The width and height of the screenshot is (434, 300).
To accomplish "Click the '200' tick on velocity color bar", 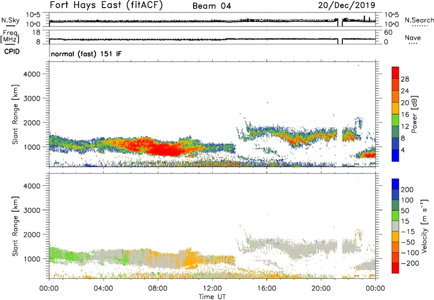I will [x=407, y=190].
